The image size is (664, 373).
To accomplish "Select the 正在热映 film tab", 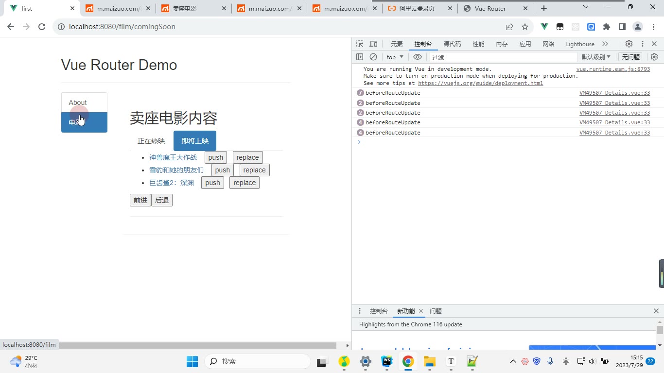I will pos(151,141).
